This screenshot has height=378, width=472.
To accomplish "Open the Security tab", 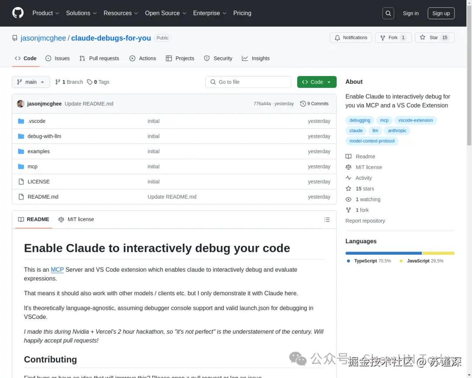I will (218, 59).
